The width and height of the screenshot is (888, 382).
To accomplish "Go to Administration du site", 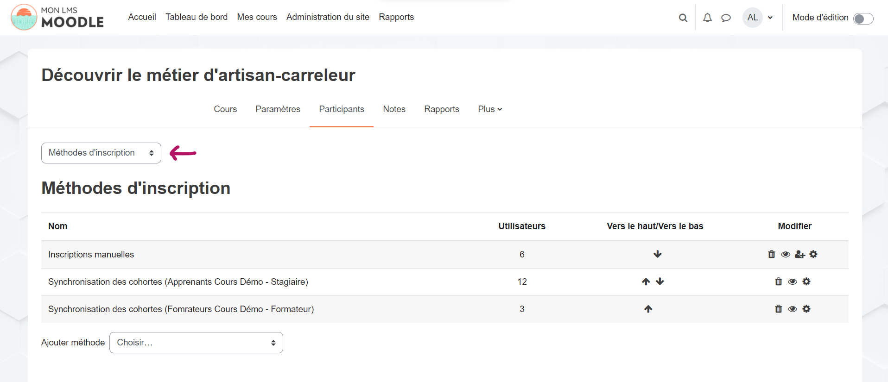I will (x=328, y=17).
